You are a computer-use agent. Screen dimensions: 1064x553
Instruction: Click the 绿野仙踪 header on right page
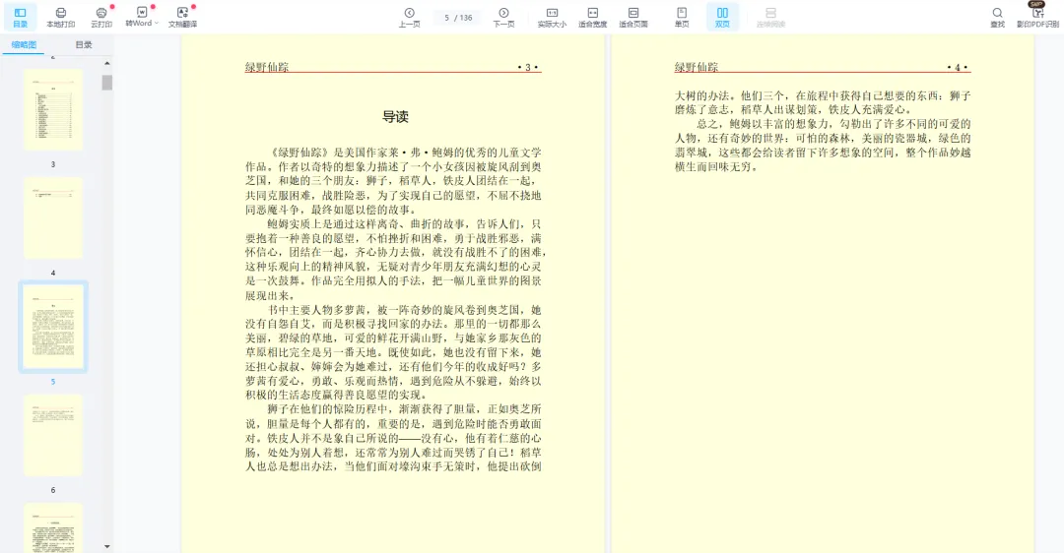coord(697,66)
